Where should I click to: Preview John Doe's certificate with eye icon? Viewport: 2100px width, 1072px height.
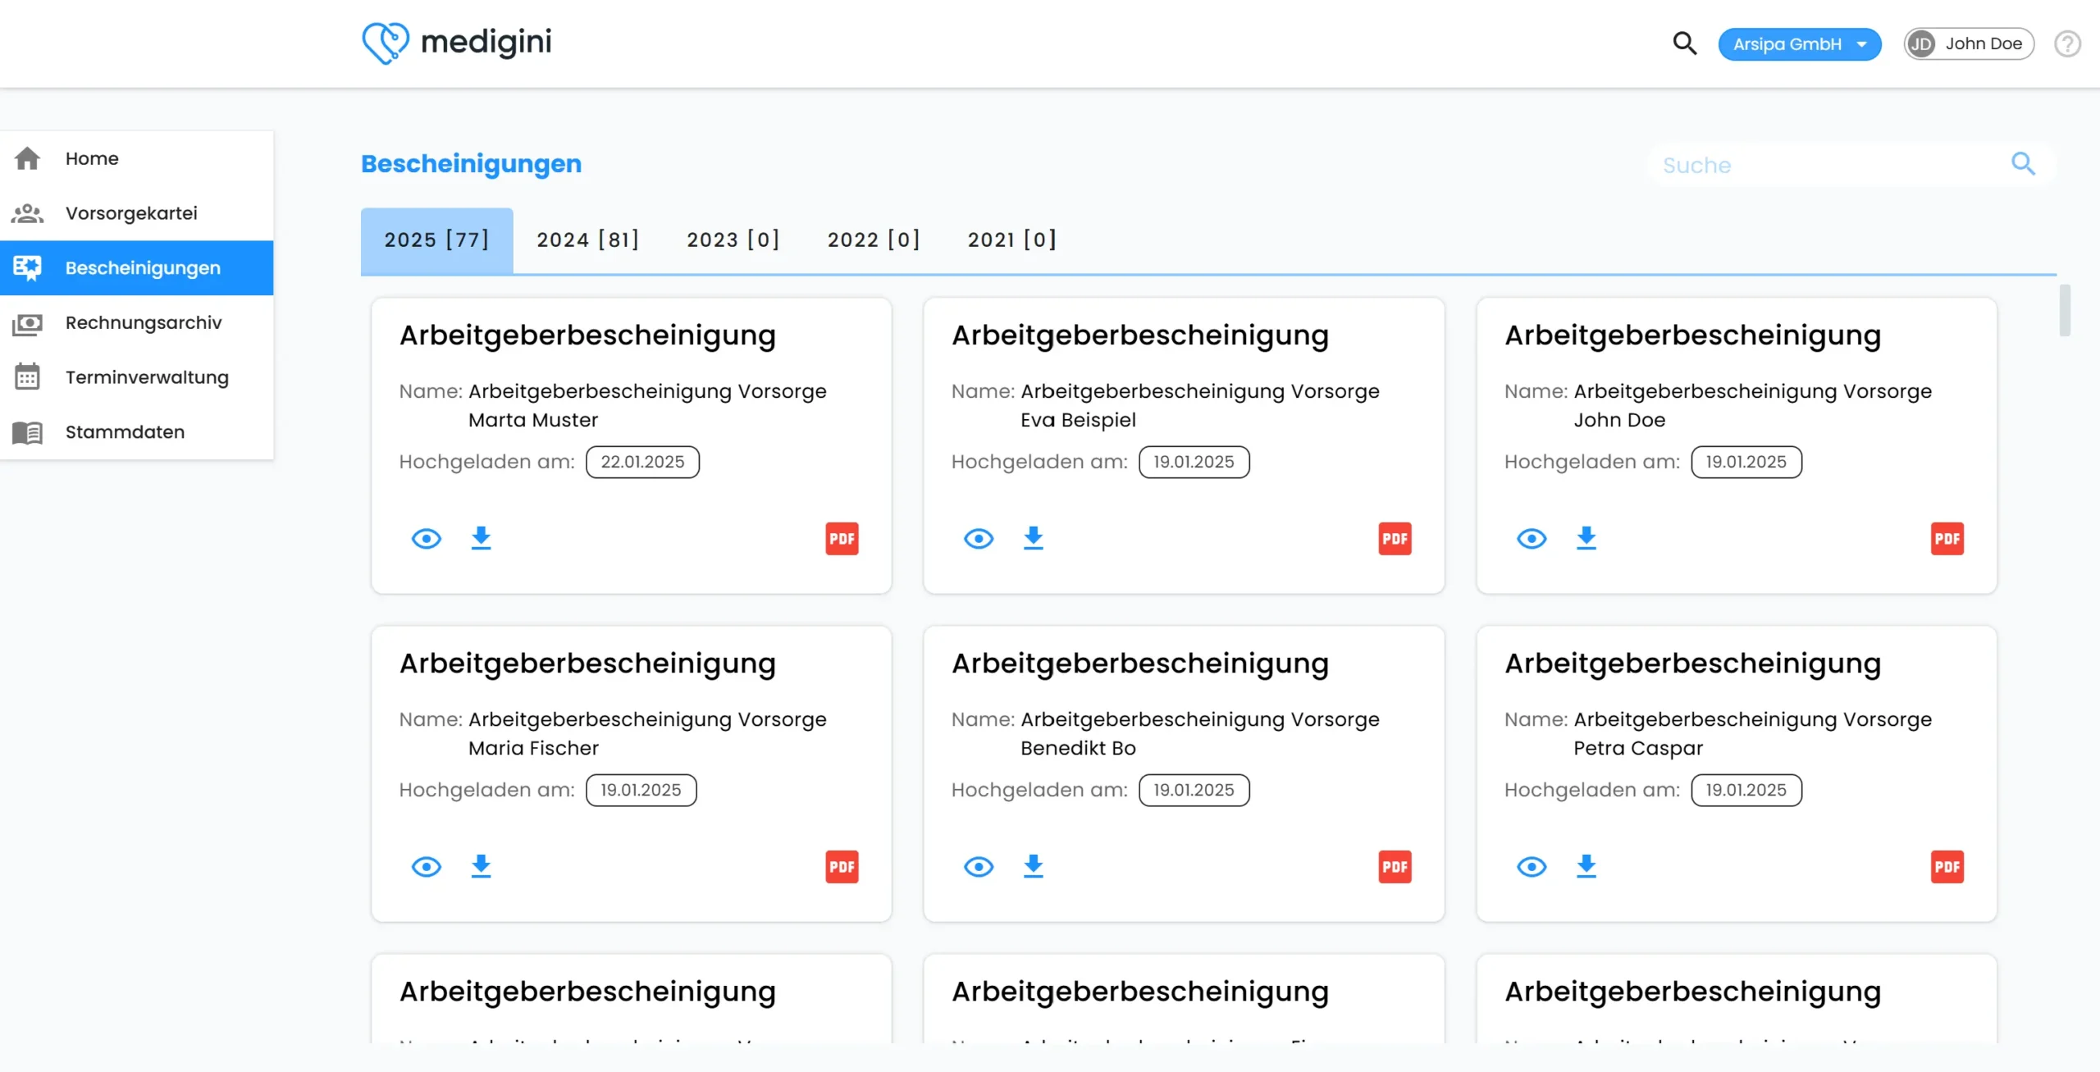[x=1532, y=539]
